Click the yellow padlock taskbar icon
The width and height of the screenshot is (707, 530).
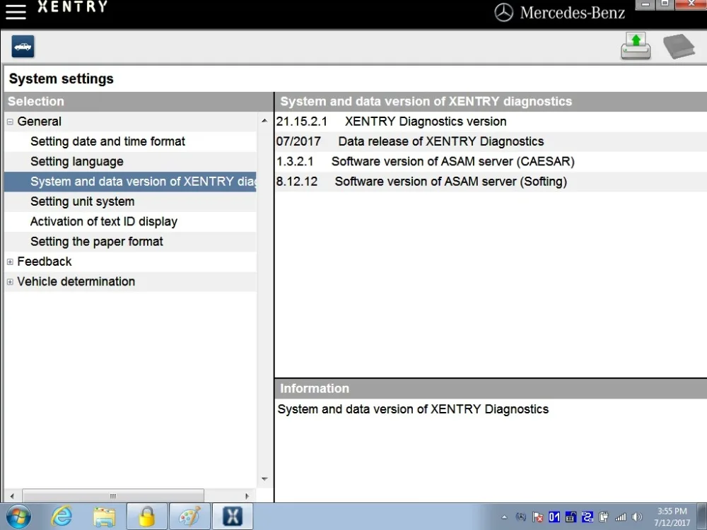pyautogui.click(x=147, y=517)
